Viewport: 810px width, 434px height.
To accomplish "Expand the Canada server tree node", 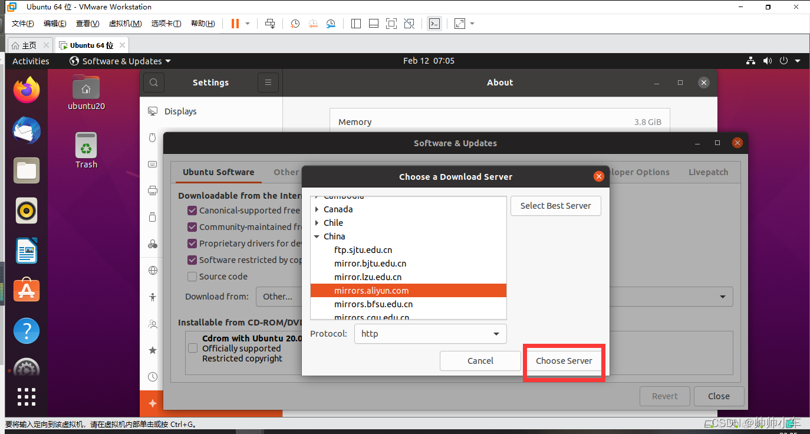I will (x=317, y=209).
